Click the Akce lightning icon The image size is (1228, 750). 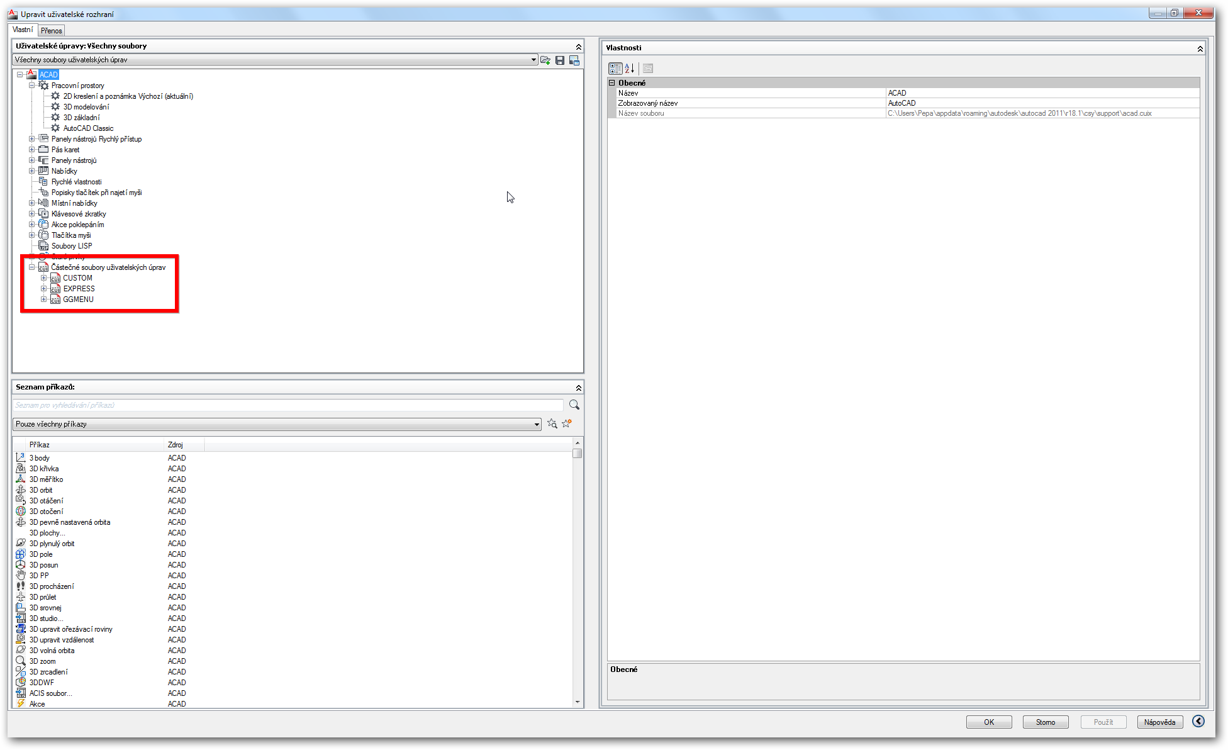pos(21,703)
